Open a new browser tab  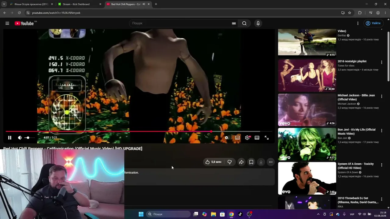156,4
